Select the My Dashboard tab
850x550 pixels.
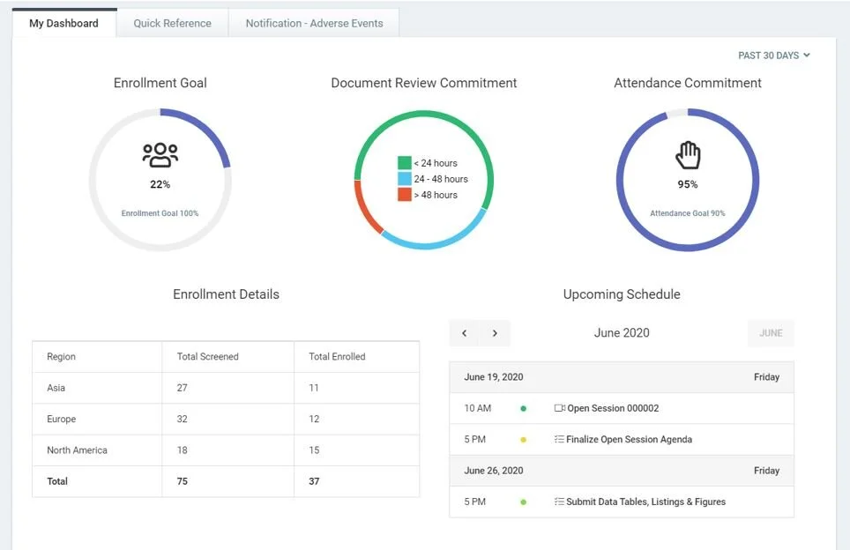coord(63,23)
